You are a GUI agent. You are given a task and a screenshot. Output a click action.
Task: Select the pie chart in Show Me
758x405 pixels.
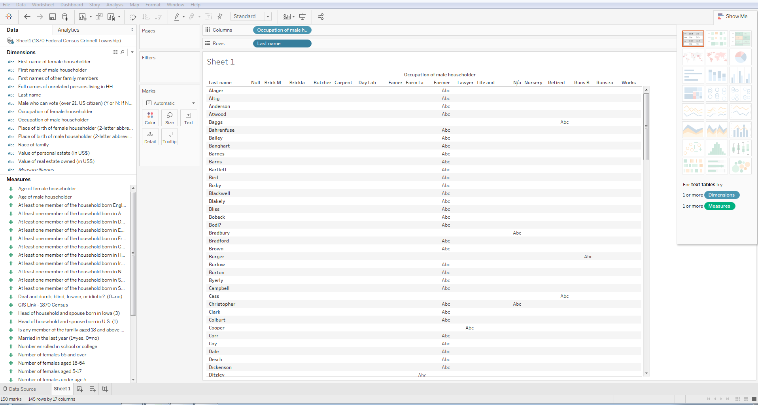(740, 57)
